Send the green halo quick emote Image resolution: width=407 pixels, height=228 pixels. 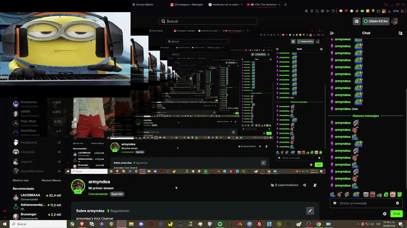point(400,194)
